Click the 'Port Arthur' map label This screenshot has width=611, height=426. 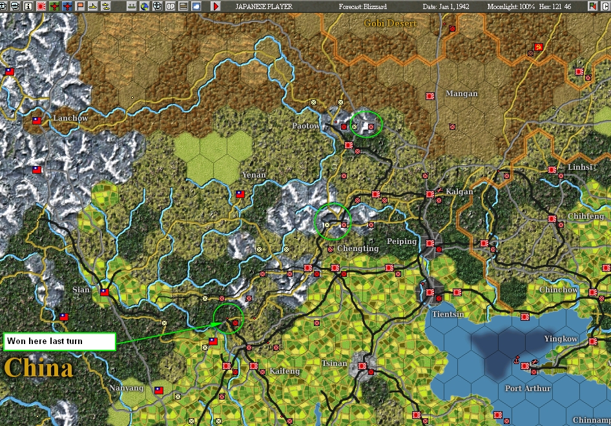(528, 388)
